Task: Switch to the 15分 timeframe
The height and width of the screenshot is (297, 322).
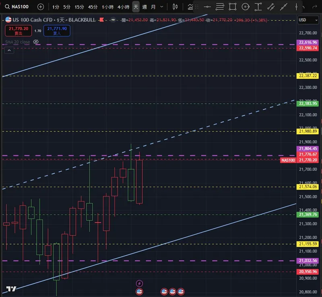Action: [79, 7]
